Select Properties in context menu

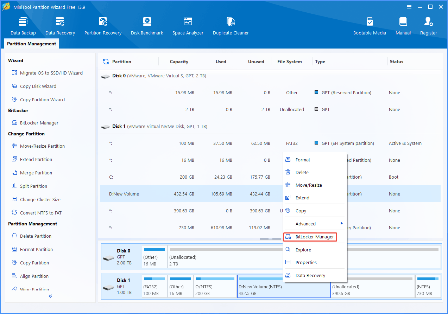(x=315, y=262)
